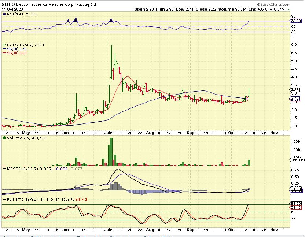
Task: Click May on the bottom date axis
Action: click(26, 230)
